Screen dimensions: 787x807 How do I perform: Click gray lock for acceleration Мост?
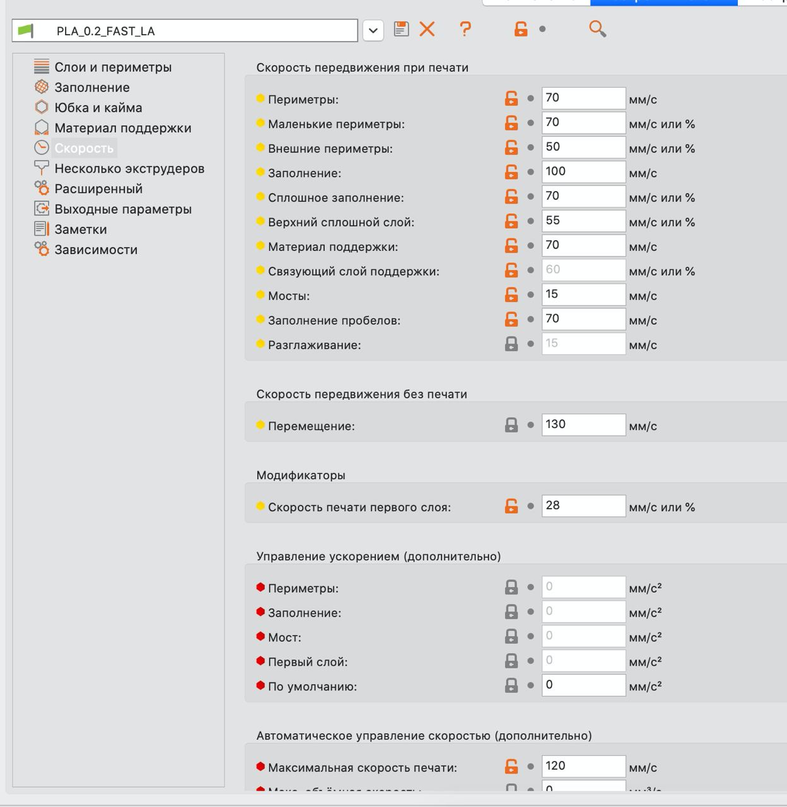(511, 637)
